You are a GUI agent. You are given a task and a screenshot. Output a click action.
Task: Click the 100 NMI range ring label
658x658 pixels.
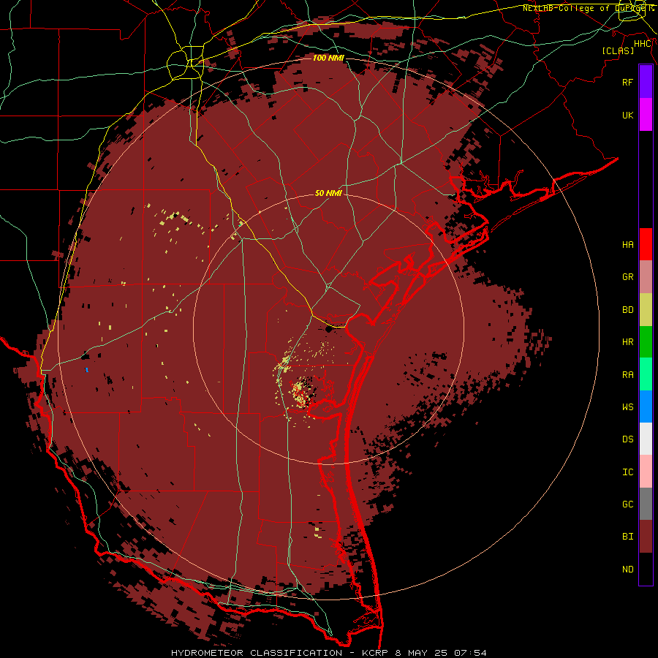tap(328, 58)
